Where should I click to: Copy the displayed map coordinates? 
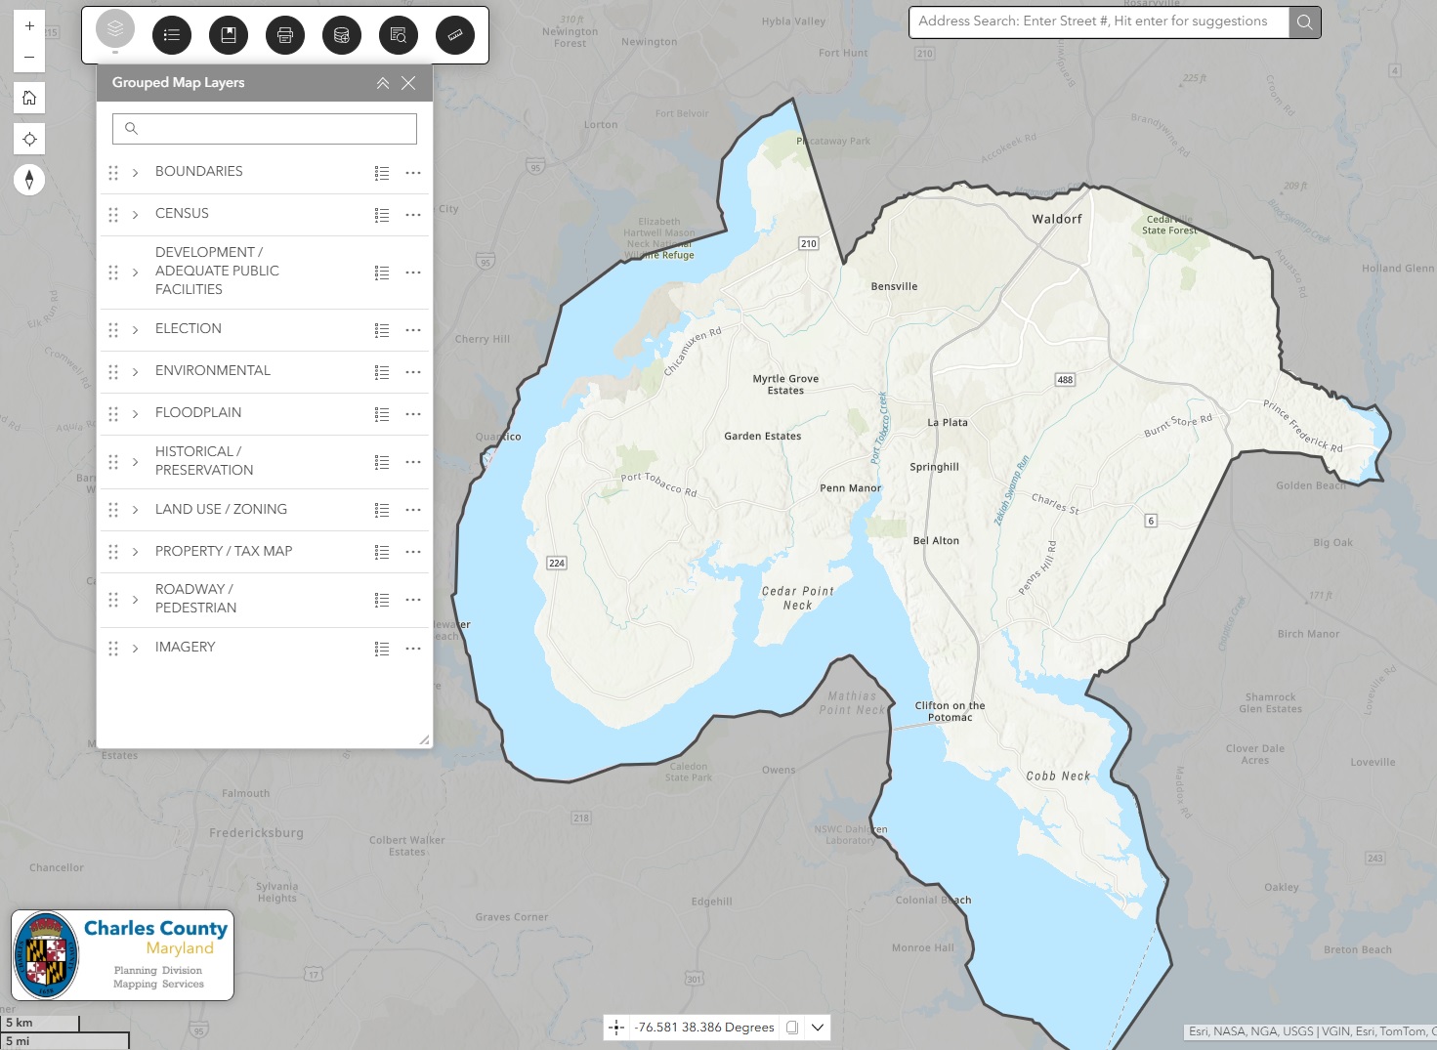click(790, 1027)
